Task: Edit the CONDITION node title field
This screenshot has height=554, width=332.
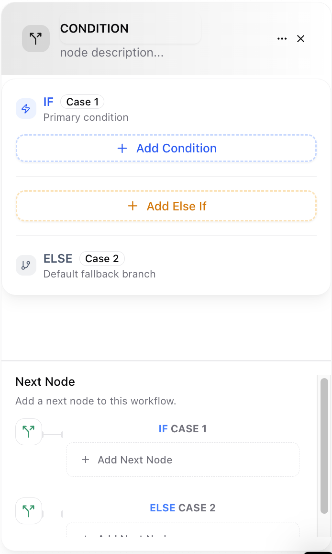Action: tap(129, 29)
